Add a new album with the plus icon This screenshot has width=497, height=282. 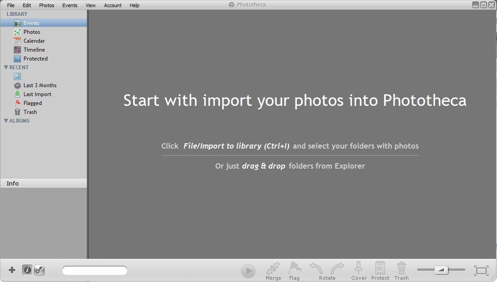(12, 270)
